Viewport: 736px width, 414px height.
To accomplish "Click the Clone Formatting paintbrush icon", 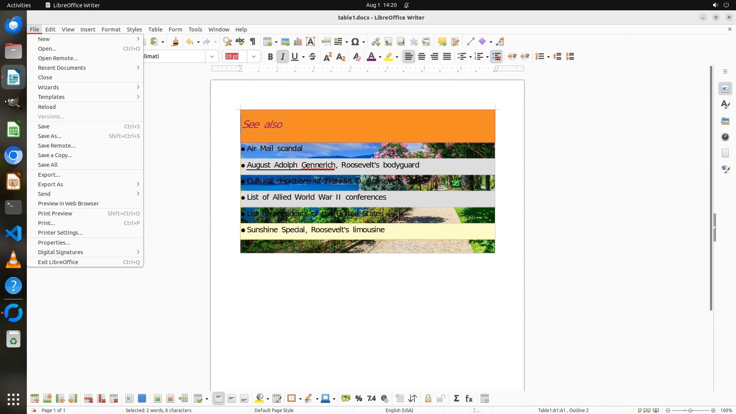I will point(175,42).
